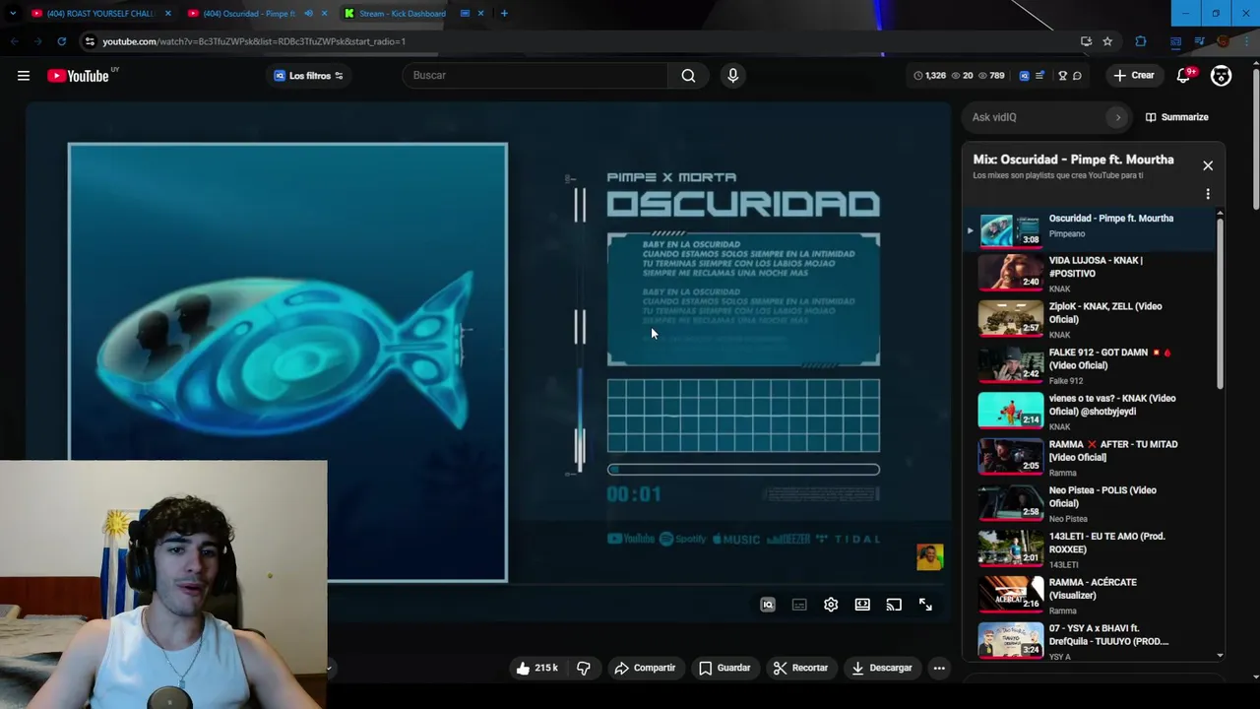Click the Guardar save button
Screen dimensions: 1260x709
pyautogui.click(x=724, y=668)
